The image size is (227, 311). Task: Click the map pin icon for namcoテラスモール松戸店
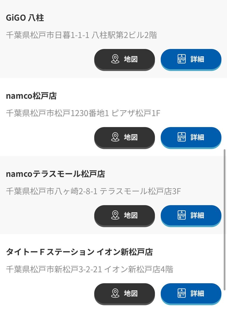[x=115, y=215]
